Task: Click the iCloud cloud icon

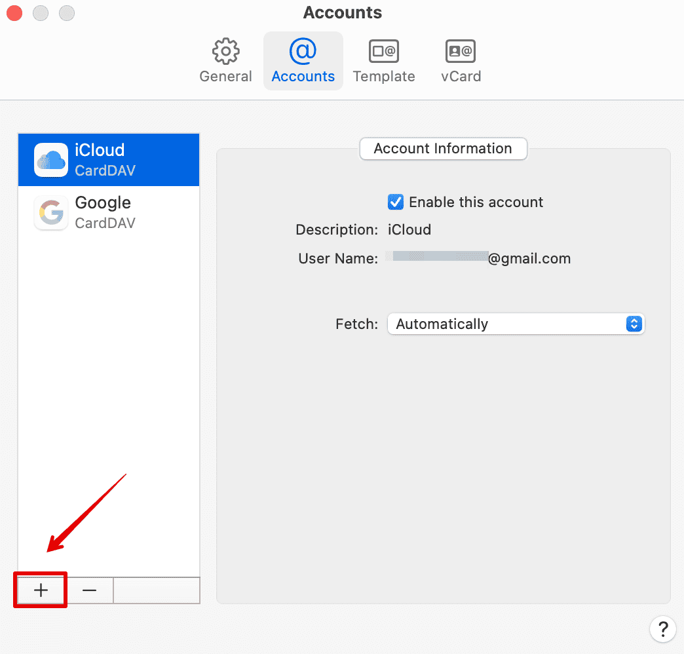Action: point(51,160)
